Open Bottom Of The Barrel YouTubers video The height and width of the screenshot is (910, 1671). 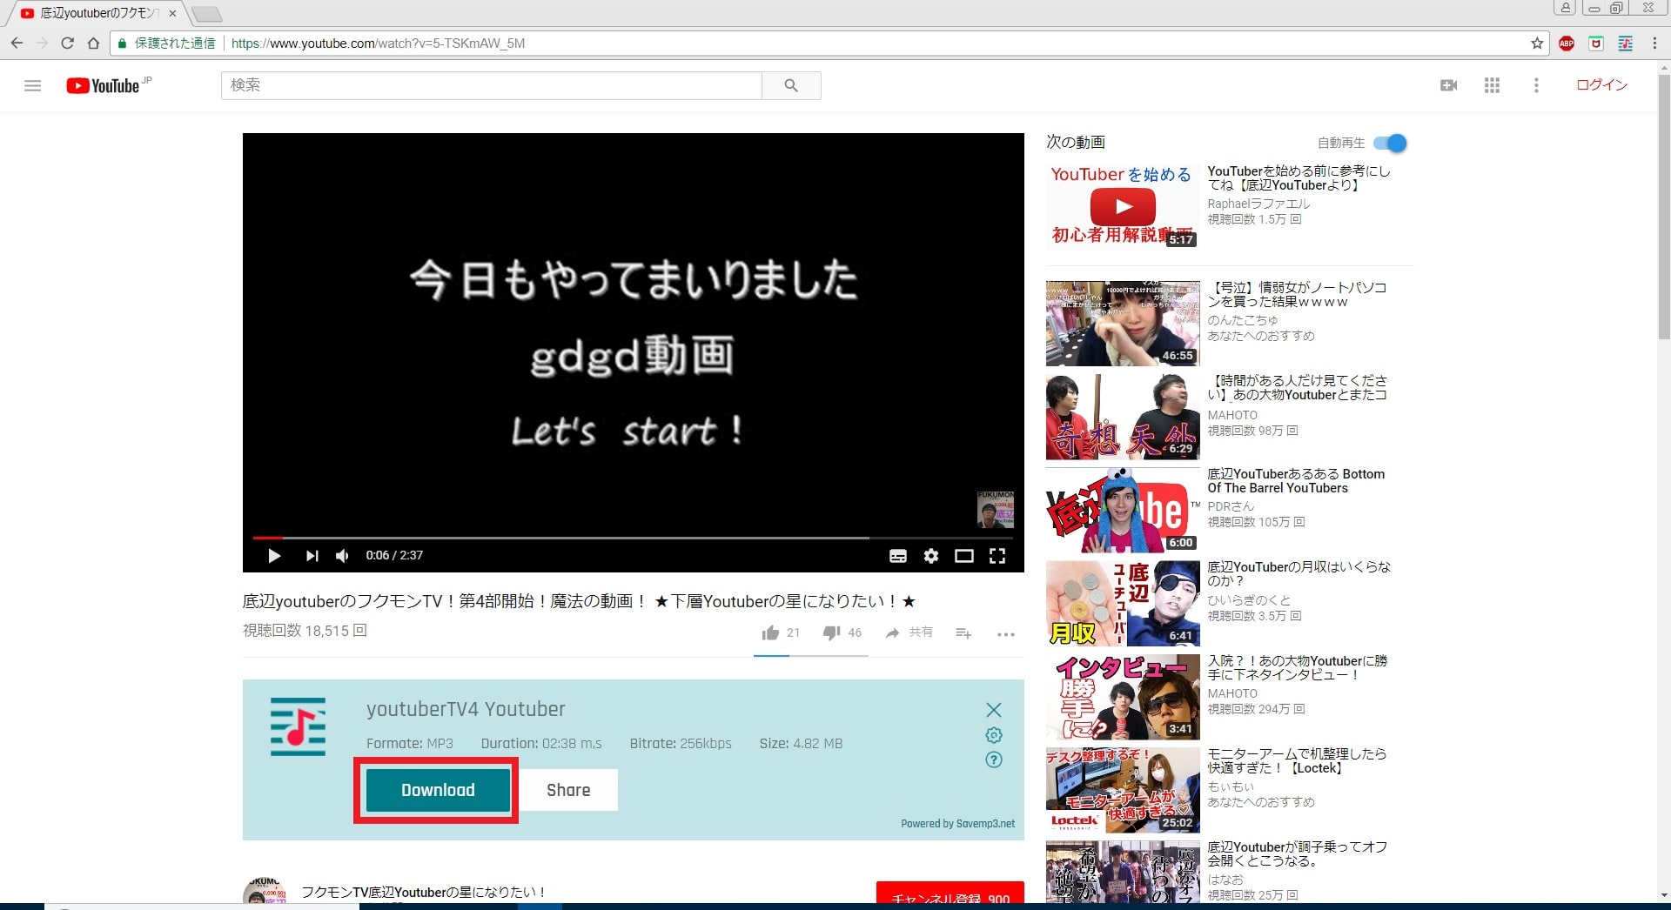pyautogui.click(x=1296, y=481)
